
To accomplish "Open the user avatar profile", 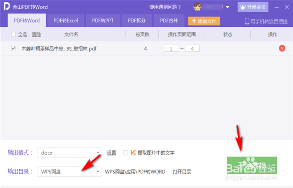I will click(197, 7).
